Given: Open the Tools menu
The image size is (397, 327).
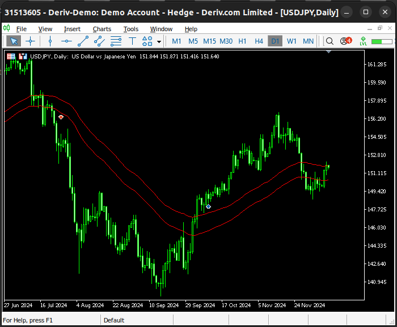Looking at the screenshot, I should pos(131,29).
